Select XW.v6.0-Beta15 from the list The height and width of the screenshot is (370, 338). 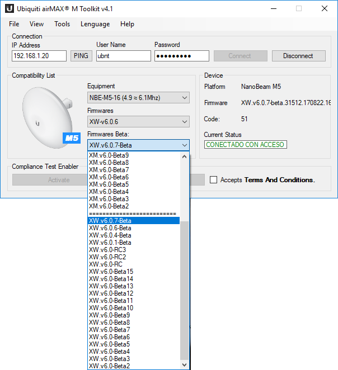134,272
